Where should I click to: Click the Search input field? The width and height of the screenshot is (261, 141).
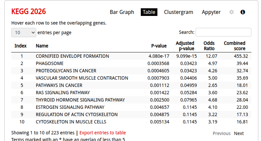[x=223, y=32]
